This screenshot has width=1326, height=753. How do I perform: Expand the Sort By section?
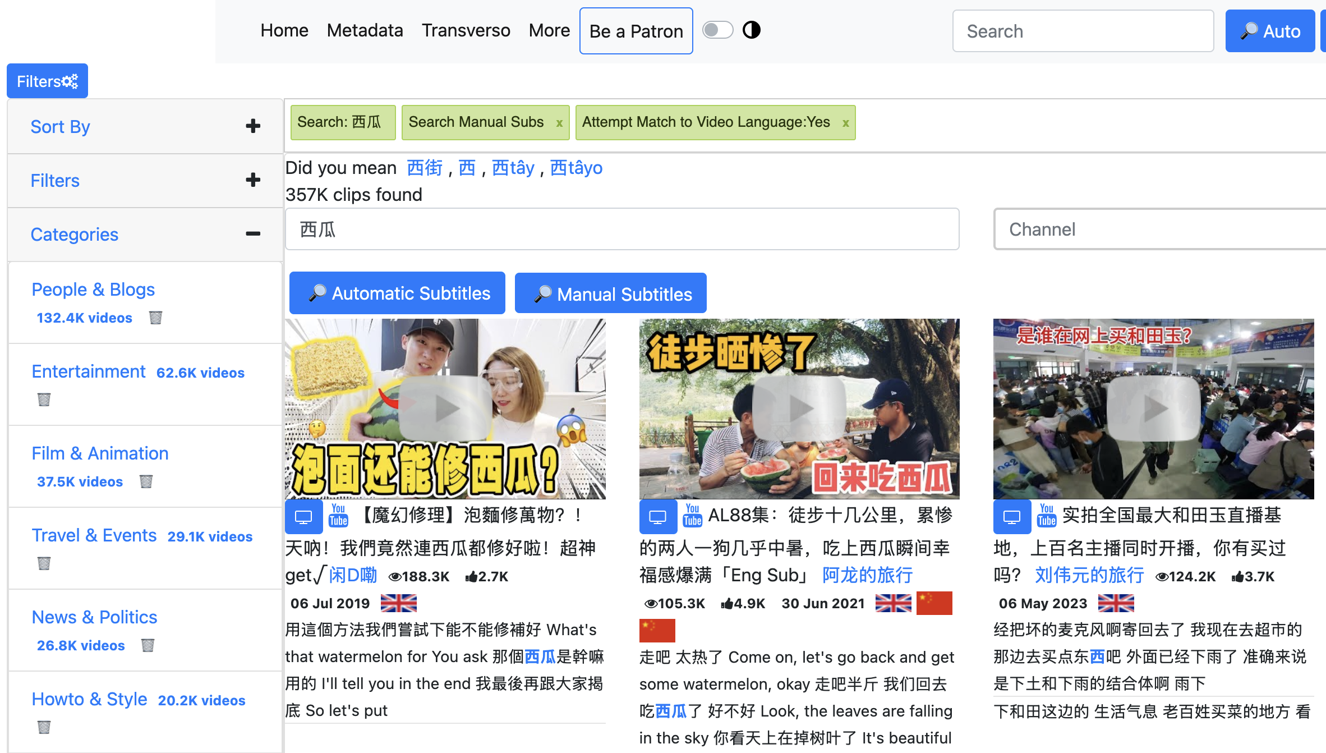(x=253, y=126)
